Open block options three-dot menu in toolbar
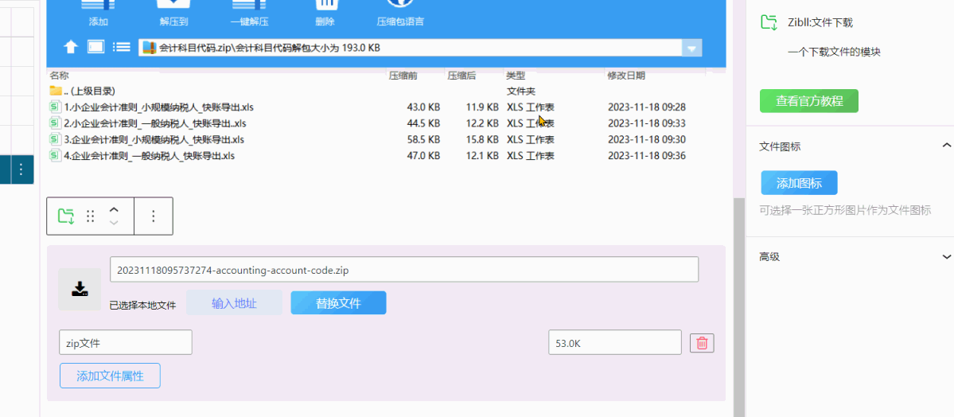954x417 pixels. coord(154,216)
